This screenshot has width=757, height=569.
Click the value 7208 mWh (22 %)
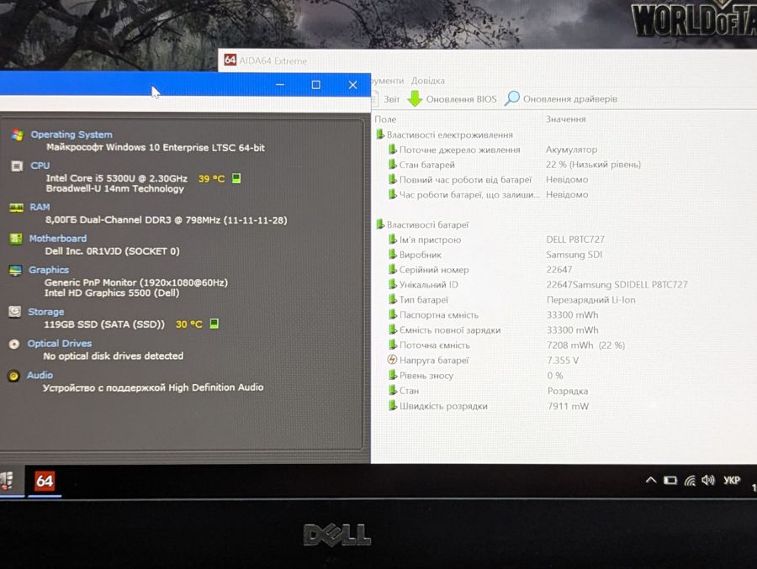pyautogui.click(x=585, y=345)
